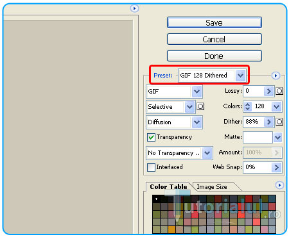Open the Color Table palette menu arrow

pos(279,185)
